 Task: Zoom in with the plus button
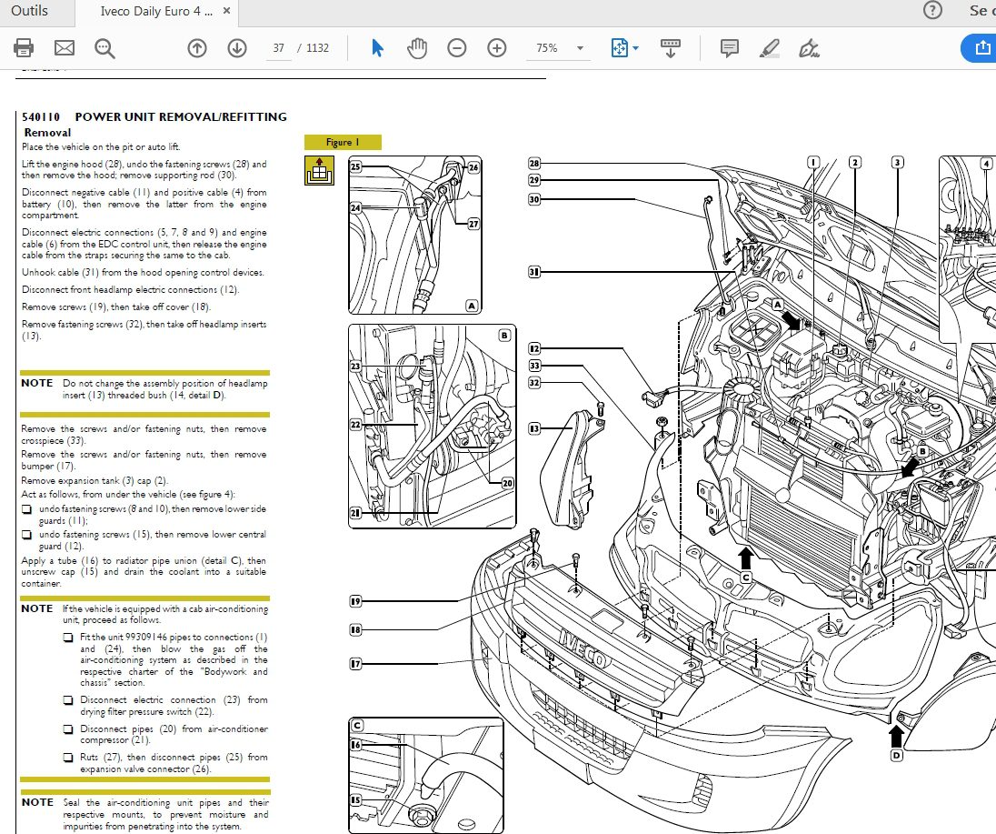(497, 47)
